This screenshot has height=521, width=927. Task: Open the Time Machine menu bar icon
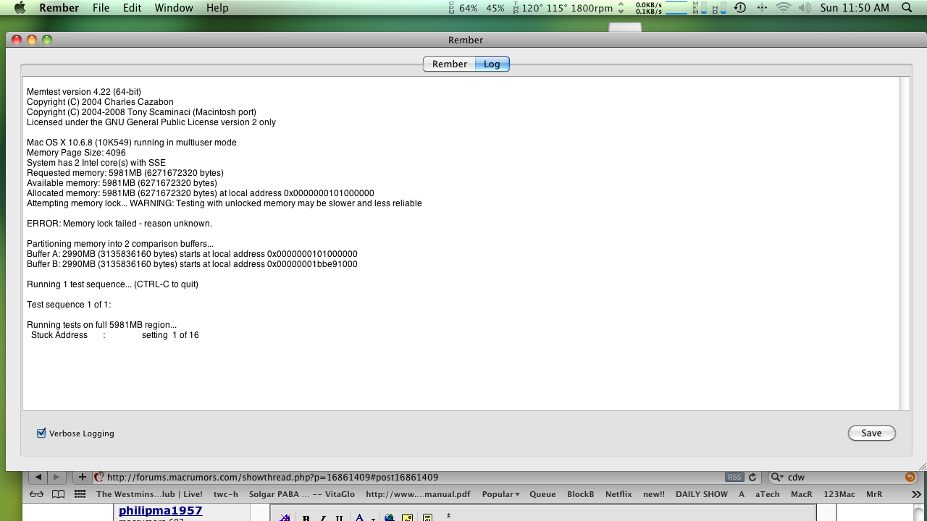point(740,8)
